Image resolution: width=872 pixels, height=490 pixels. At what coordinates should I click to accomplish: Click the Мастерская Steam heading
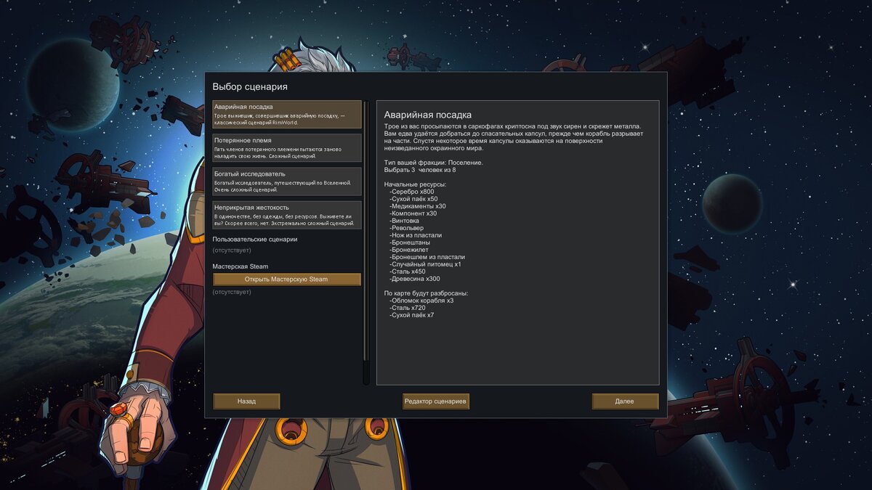241,266
